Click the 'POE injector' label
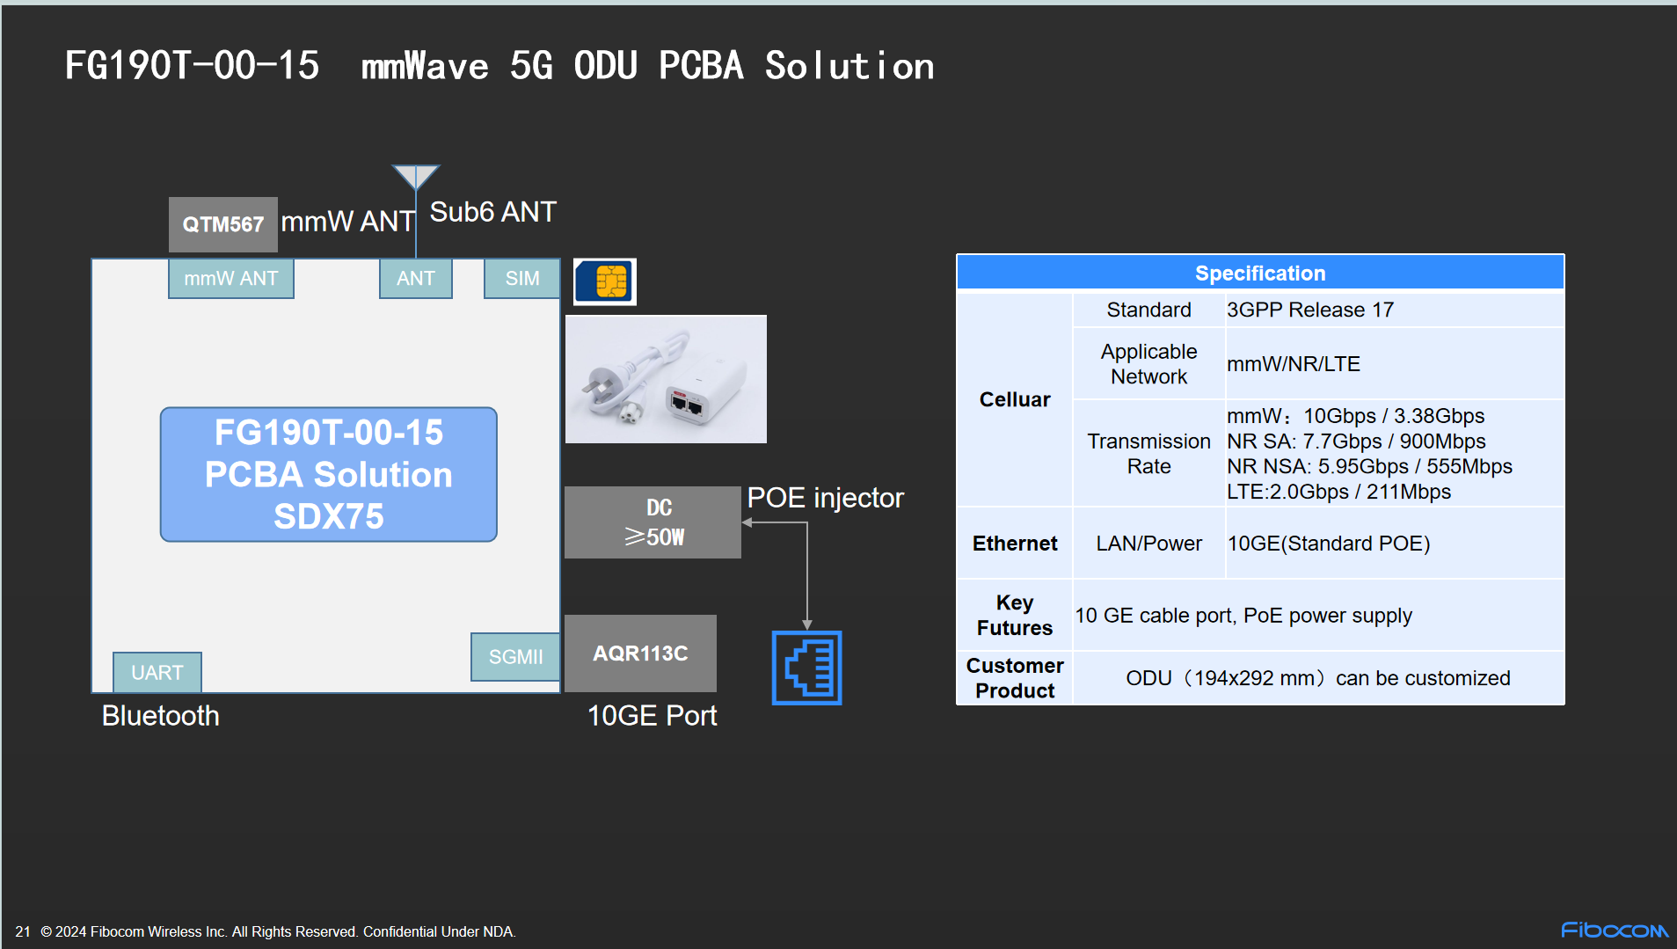This screenshot has width=1677, height=949. tap(825, 498)
